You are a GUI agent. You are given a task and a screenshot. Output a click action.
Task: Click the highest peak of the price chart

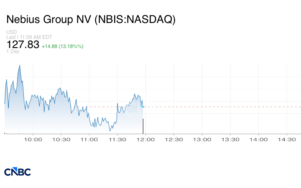20,66
